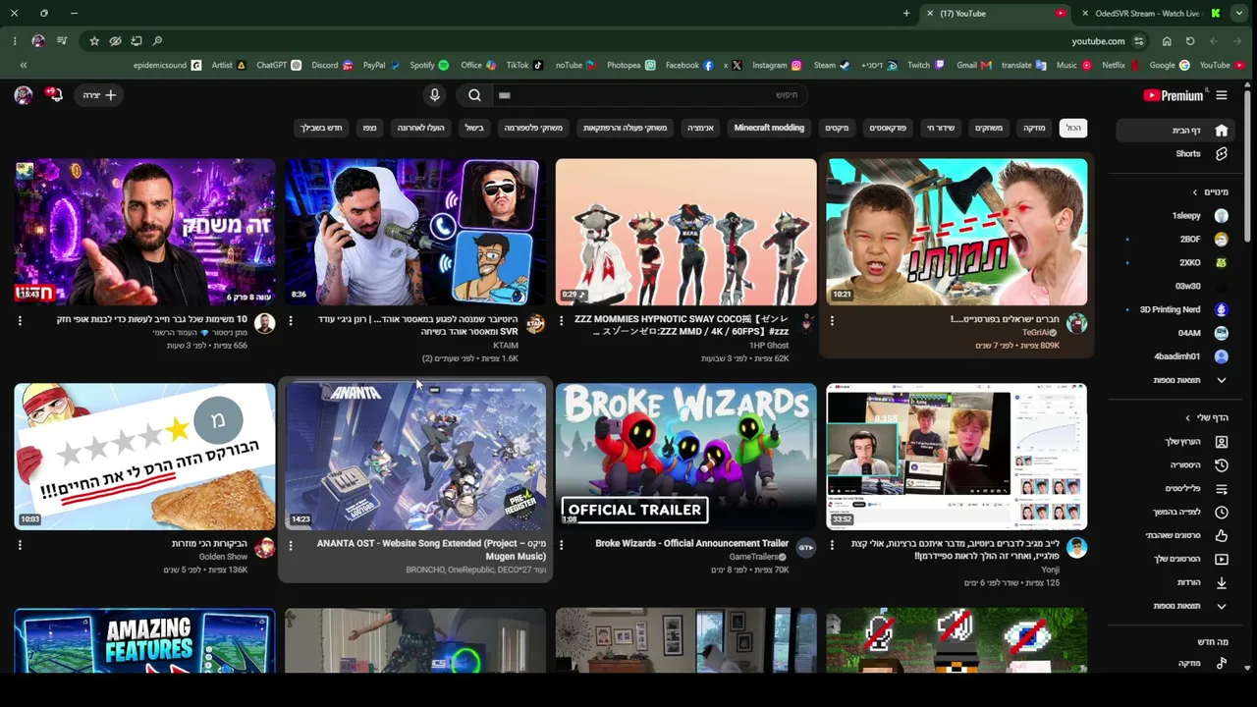Open the browser tab search dropdown arrow
The image size is (1257, 707).
(1239, 14)
